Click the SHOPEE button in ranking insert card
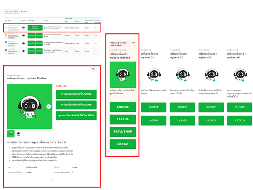Screen dimensions: 253x190 pyautogui.click(x=122, y=107)
